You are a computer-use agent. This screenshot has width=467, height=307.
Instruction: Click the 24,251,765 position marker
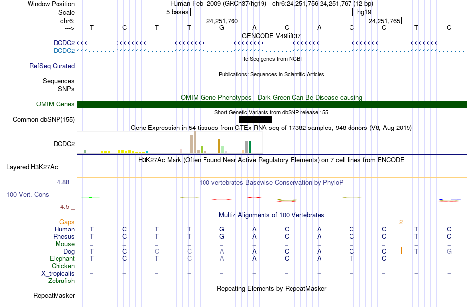384,21
